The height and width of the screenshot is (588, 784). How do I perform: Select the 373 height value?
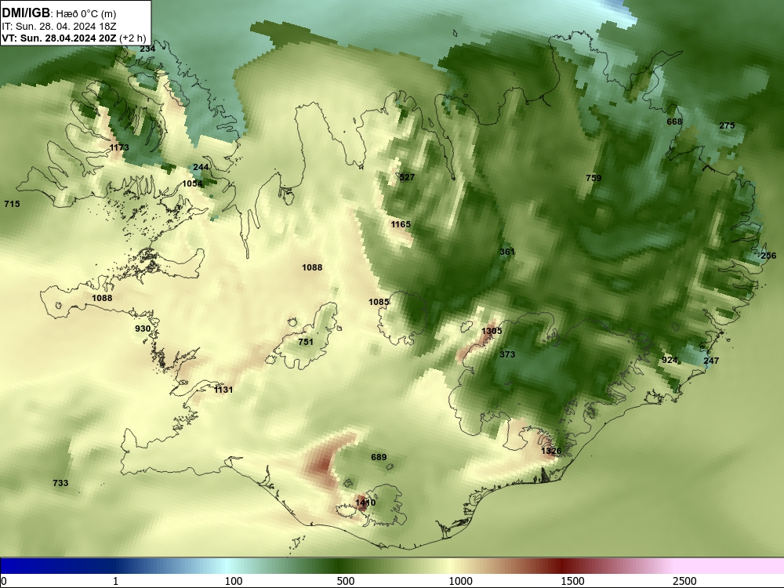coord(507,354)
